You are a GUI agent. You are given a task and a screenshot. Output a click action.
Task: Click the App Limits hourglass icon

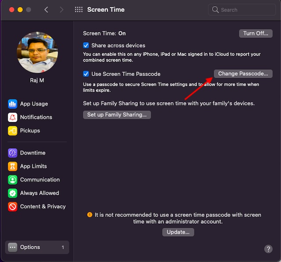pyautogui.click(x=12, y=166)
